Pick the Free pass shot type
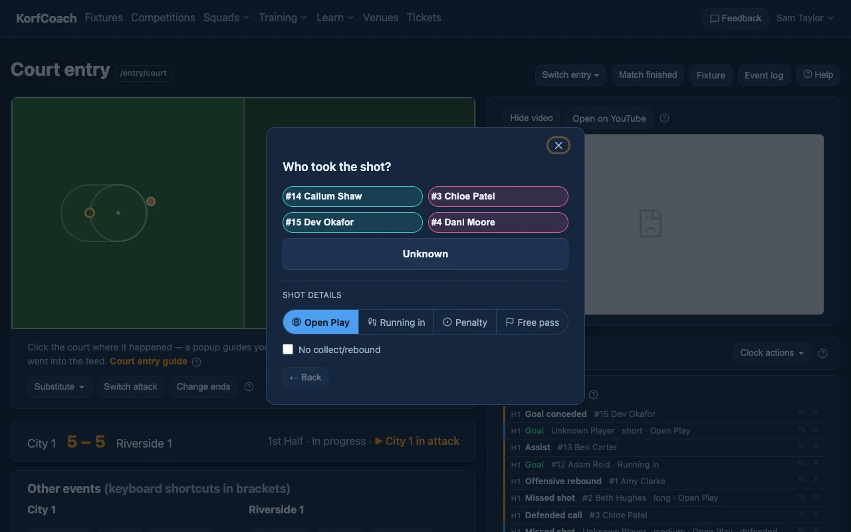This screenshot has height=532, width=851. (x=532, y=322)
